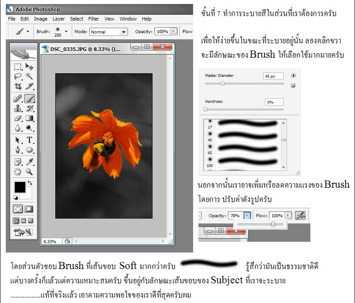Click the Hardness 0% field
Viewport: 355px width, 303px height.
[274, 102]
